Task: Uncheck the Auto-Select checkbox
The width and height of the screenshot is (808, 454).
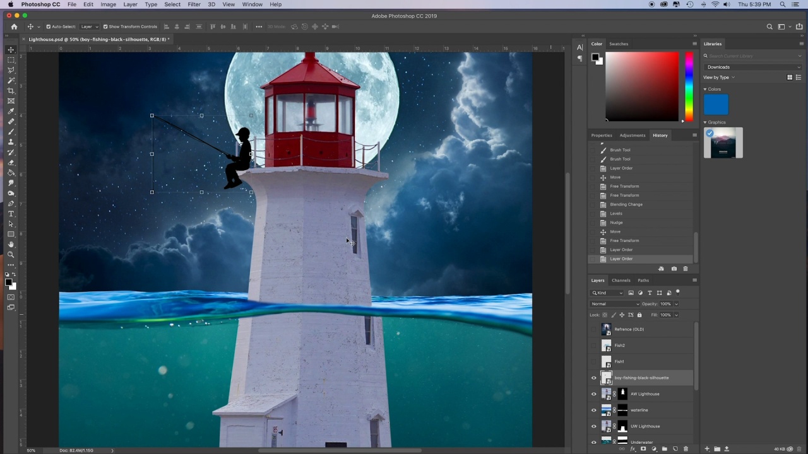Action: point(49,26)
